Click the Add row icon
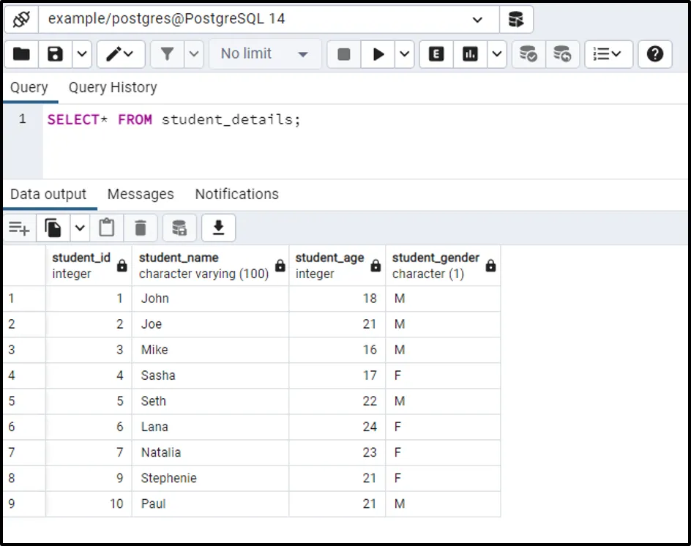This screenshot has width=691, height=546. [x=19, y=228]
